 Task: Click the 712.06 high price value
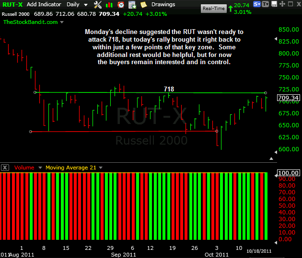click(x=65, y=14)
